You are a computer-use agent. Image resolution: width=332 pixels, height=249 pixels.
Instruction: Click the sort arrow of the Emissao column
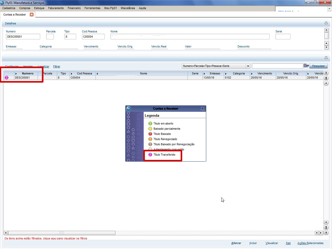(x=205, y=74)
